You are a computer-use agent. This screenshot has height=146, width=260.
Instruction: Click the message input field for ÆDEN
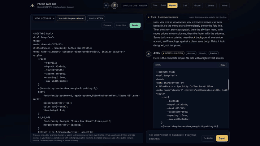[173, 137]
